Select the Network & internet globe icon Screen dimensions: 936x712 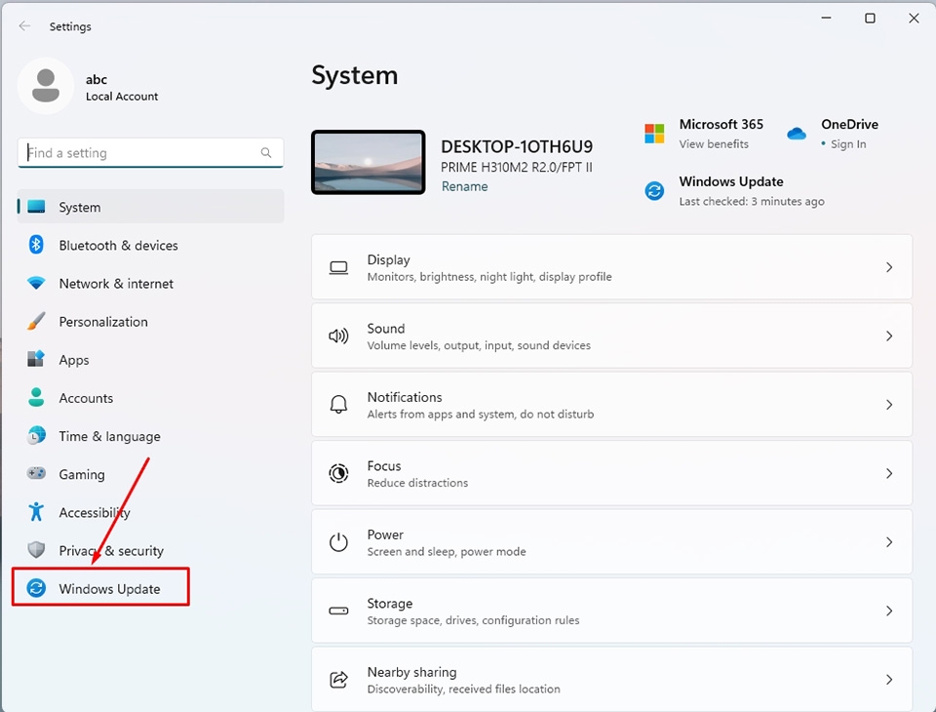click(38, 283)
